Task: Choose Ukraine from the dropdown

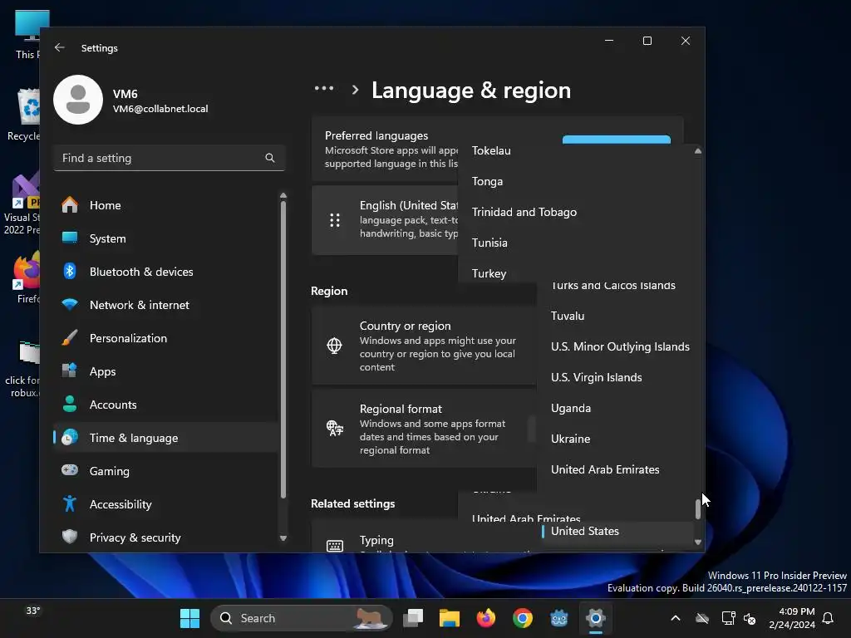Action: pos(570,439)
